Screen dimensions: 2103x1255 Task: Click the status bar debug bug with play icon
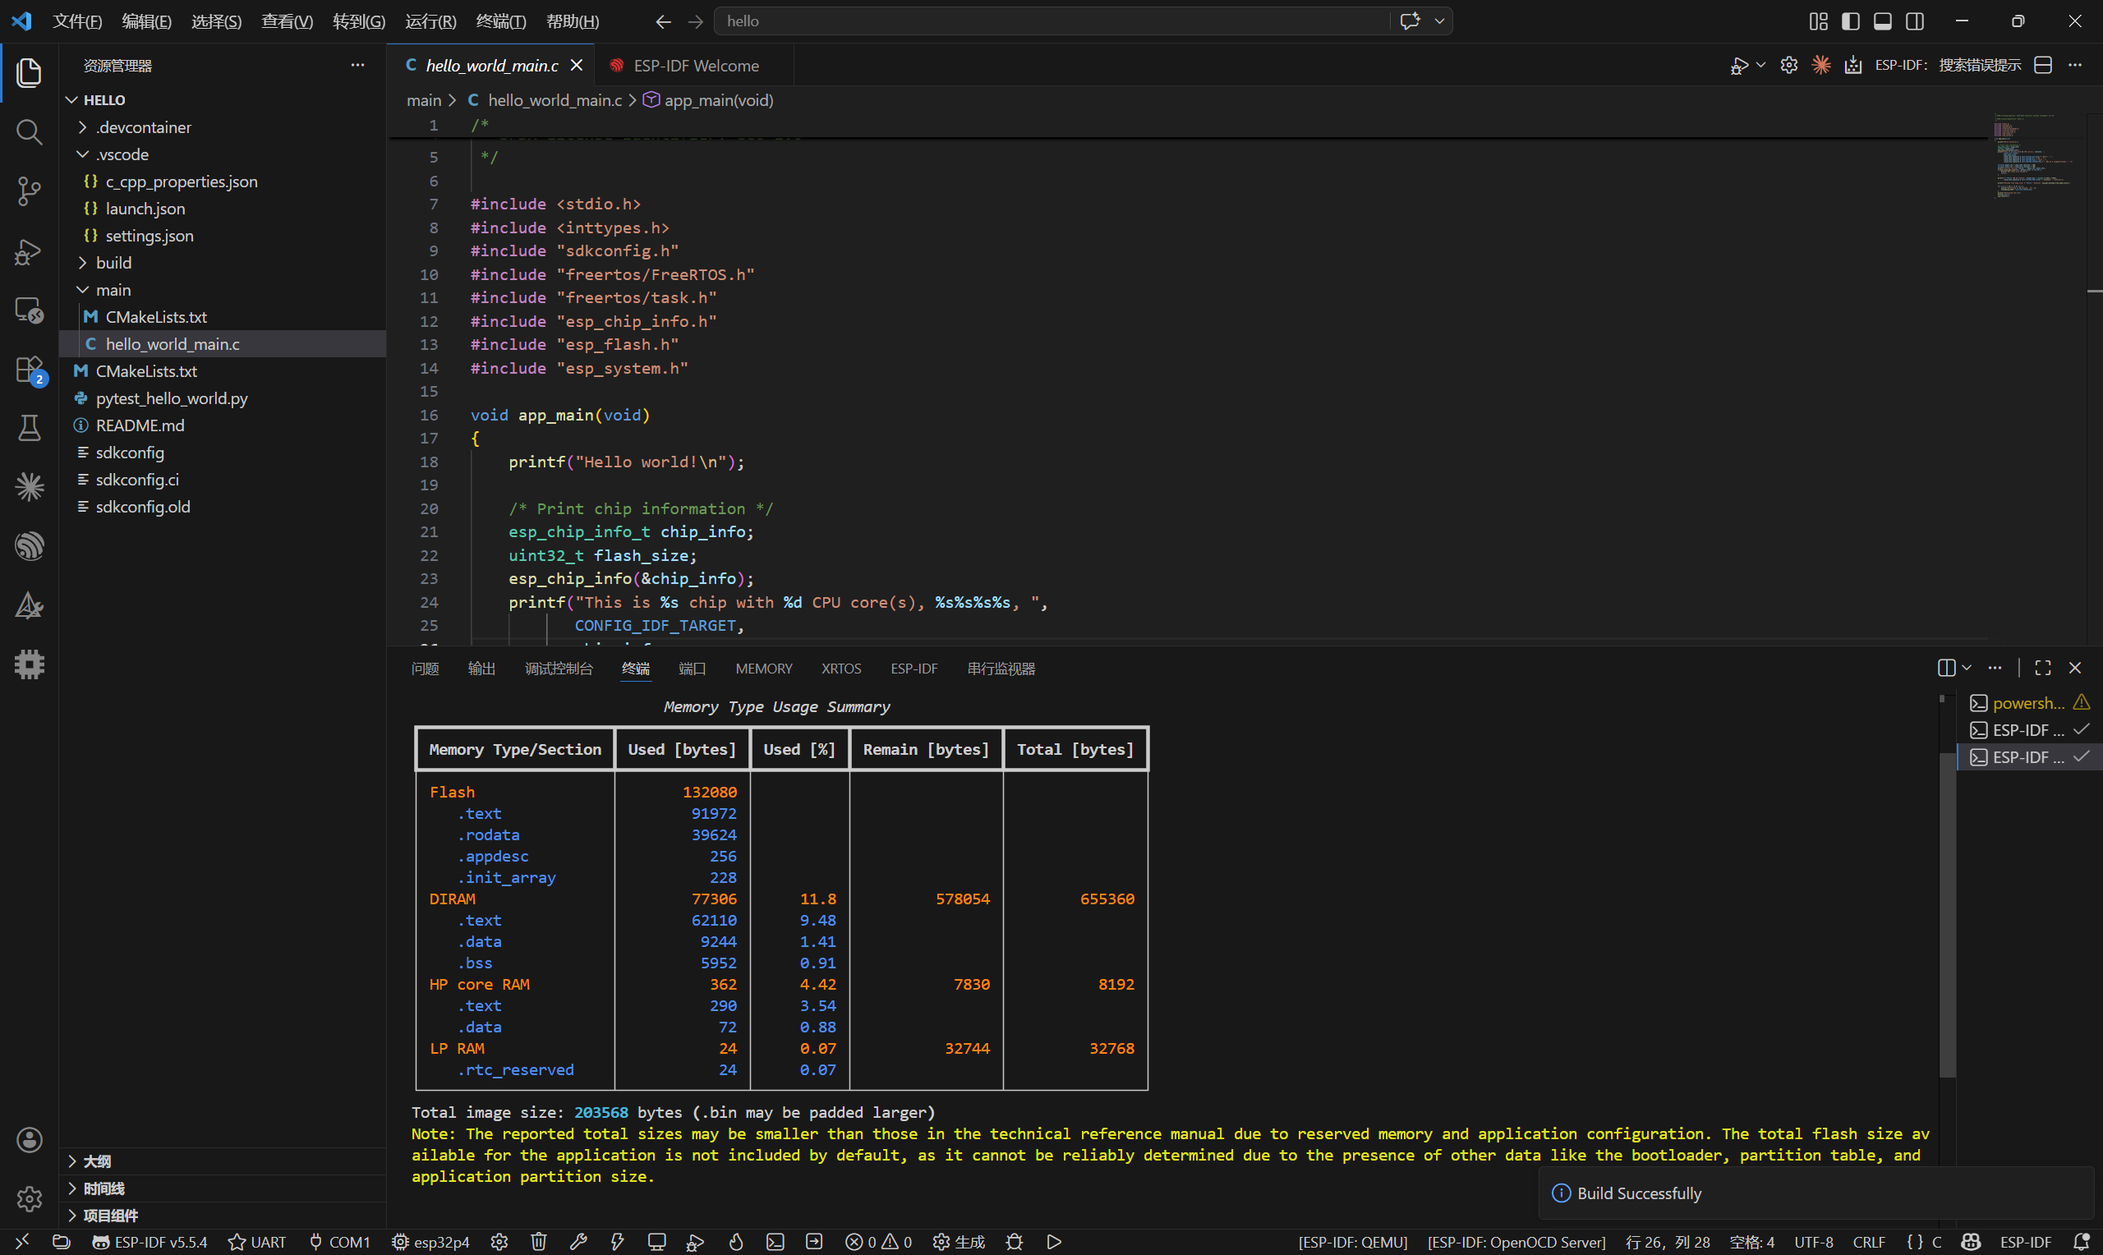pyautogui.click(x=695, y=1242)
